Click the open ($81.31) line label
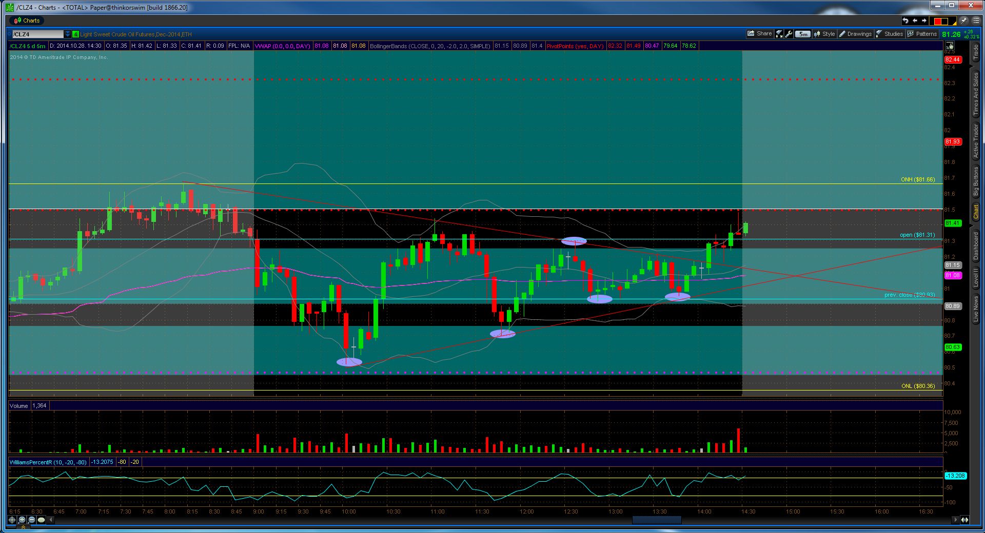Screen dimensions: 985x533 tap(917, 235)
